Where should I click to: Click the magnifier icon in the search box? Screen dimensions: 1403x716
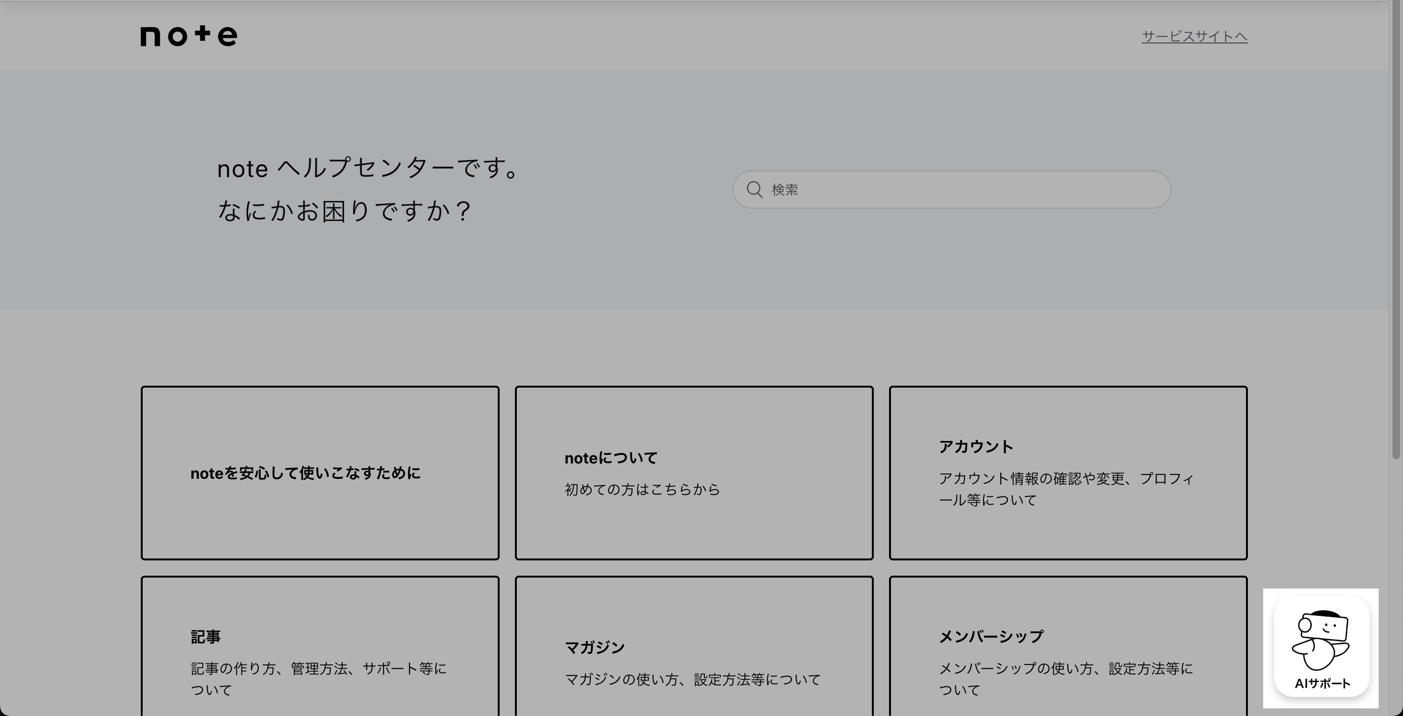[x=754, y=190]
